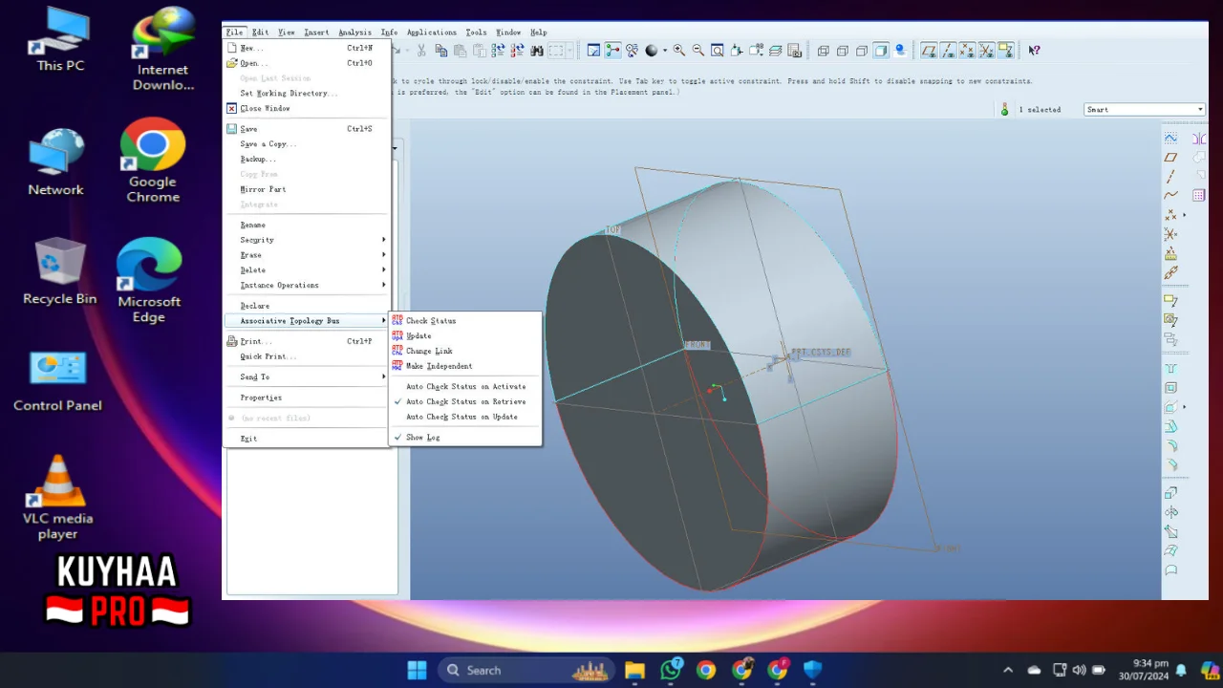Open VLC media player desktop shortcut
Screen dimensions: 1223x688
pyautogui.click(x=58, y=497)
